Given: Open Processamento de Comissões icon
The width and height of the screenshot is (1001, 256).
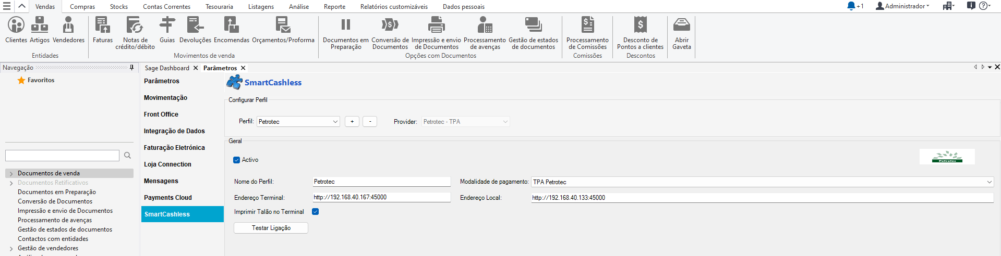Looking at the screenshot, I should coord(587,33).
